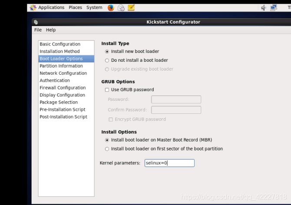Screen dimensions: 291x205
Task: Select Boot Loader Options section
Action: pyautogui.click(x=66, y=59)
